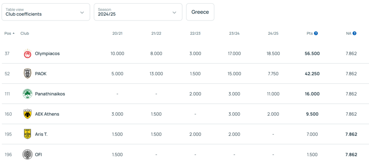
Task: Sort by the Pos column arrow
Action: [x=14, y=33]
